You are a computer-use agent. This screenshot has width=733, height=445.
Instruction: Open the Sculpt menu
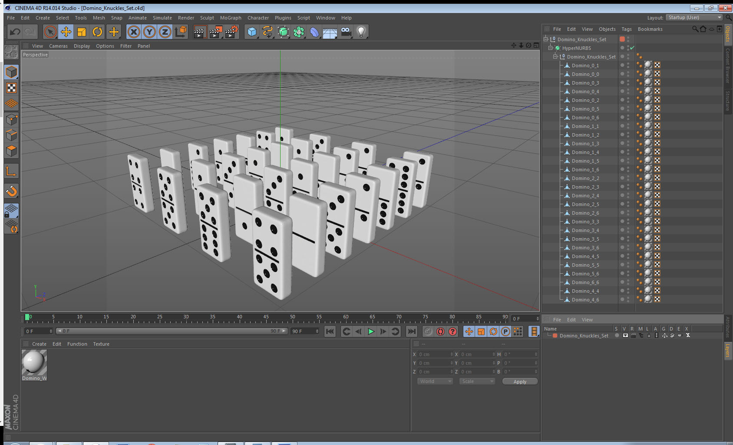[x=207, y=18]
